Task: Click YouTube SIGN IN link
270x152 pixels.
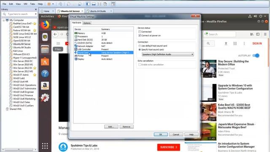Action: click(x=257, y=43)
